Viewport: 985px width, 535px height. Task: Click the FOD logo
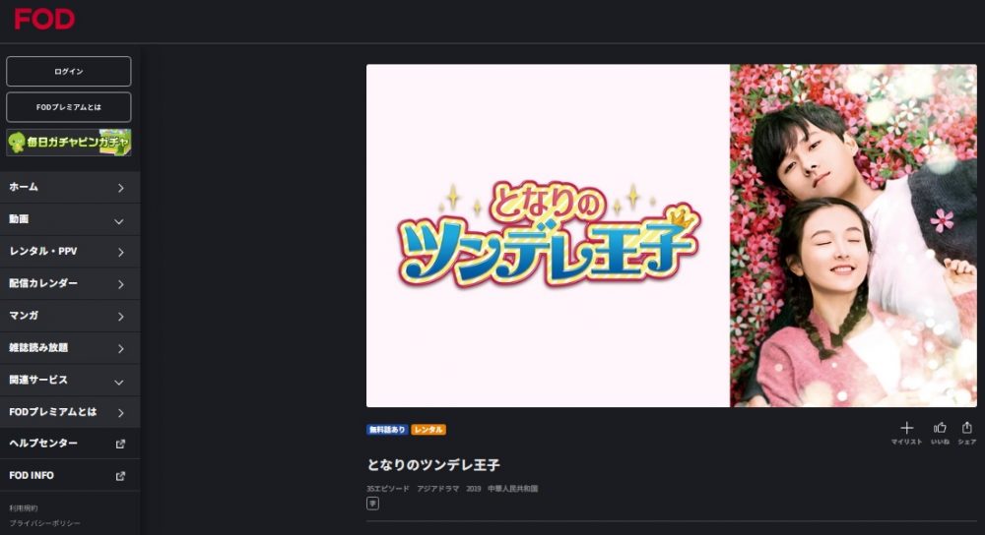click(44, 20)
